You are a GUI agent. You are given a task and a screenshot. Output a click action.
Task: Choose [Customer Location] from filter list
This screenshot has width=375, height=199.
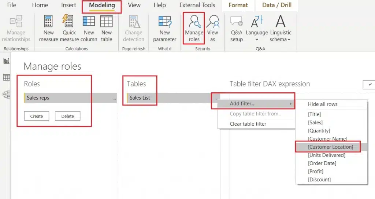click(x=330, y=147)
